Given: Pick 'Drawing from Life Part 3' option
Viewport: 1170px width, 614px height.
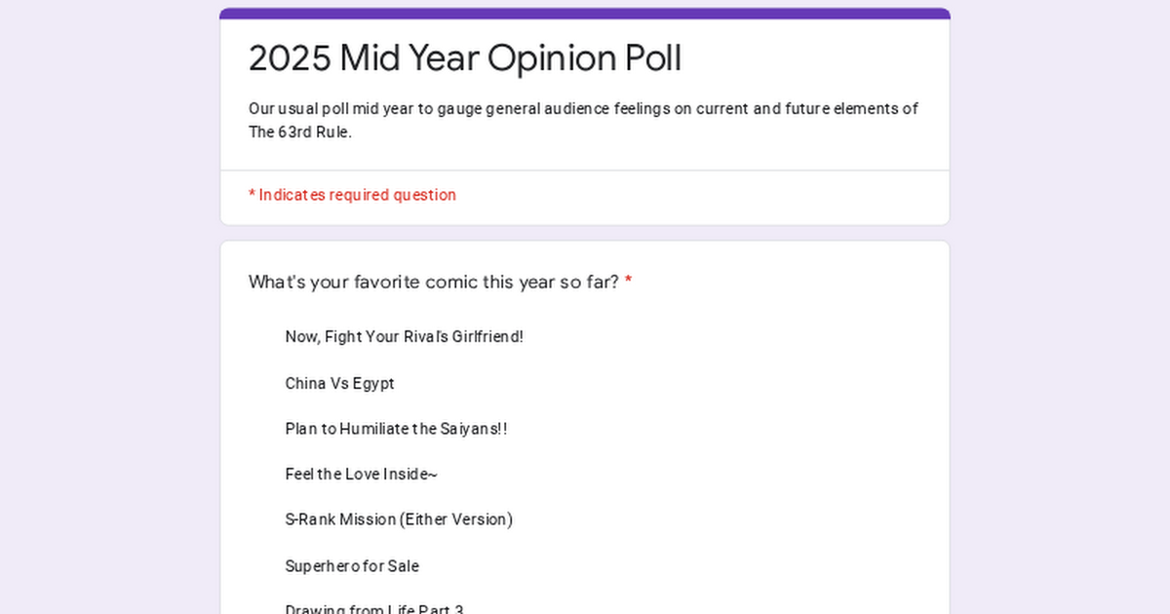Looking at the screenshot, I should [x=374, y=609].
